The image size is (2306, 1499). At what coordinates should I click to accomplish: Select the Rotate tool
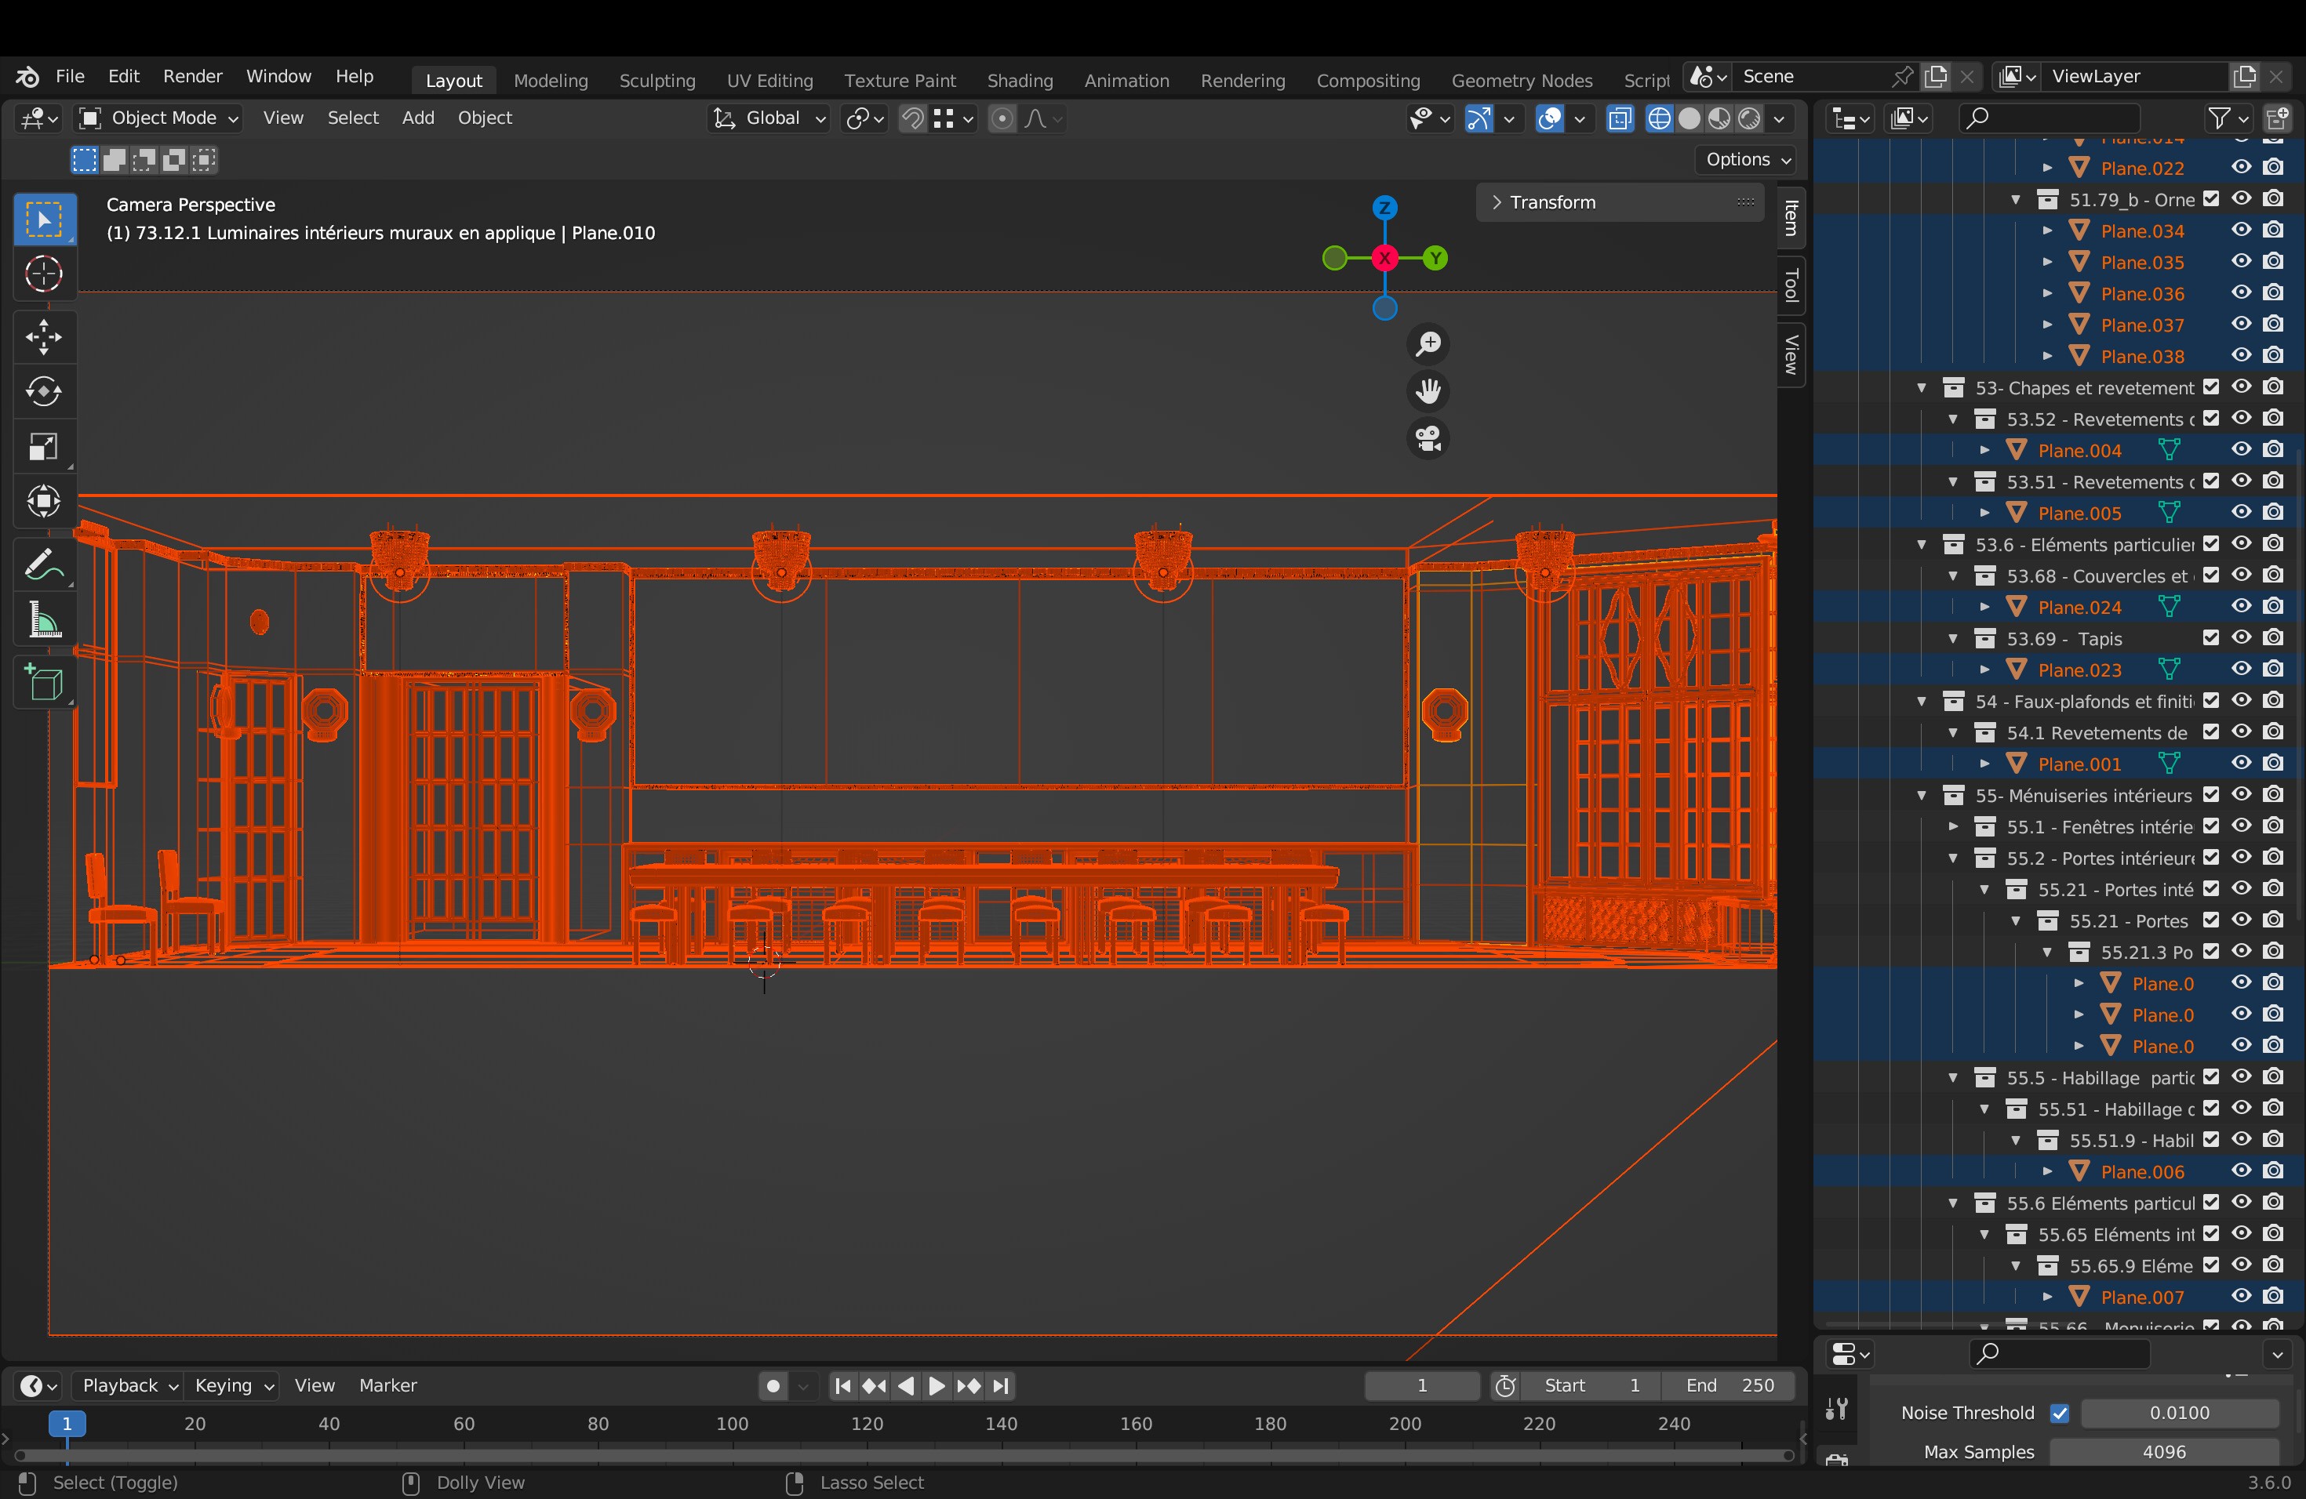point(44,391)
